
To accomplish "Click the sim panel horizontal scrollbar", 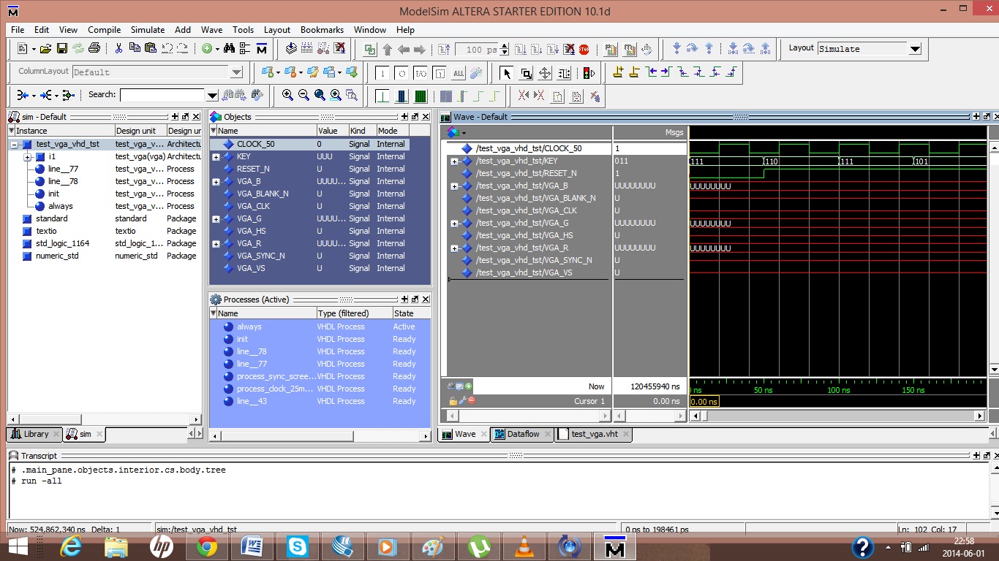I will 104,419.
